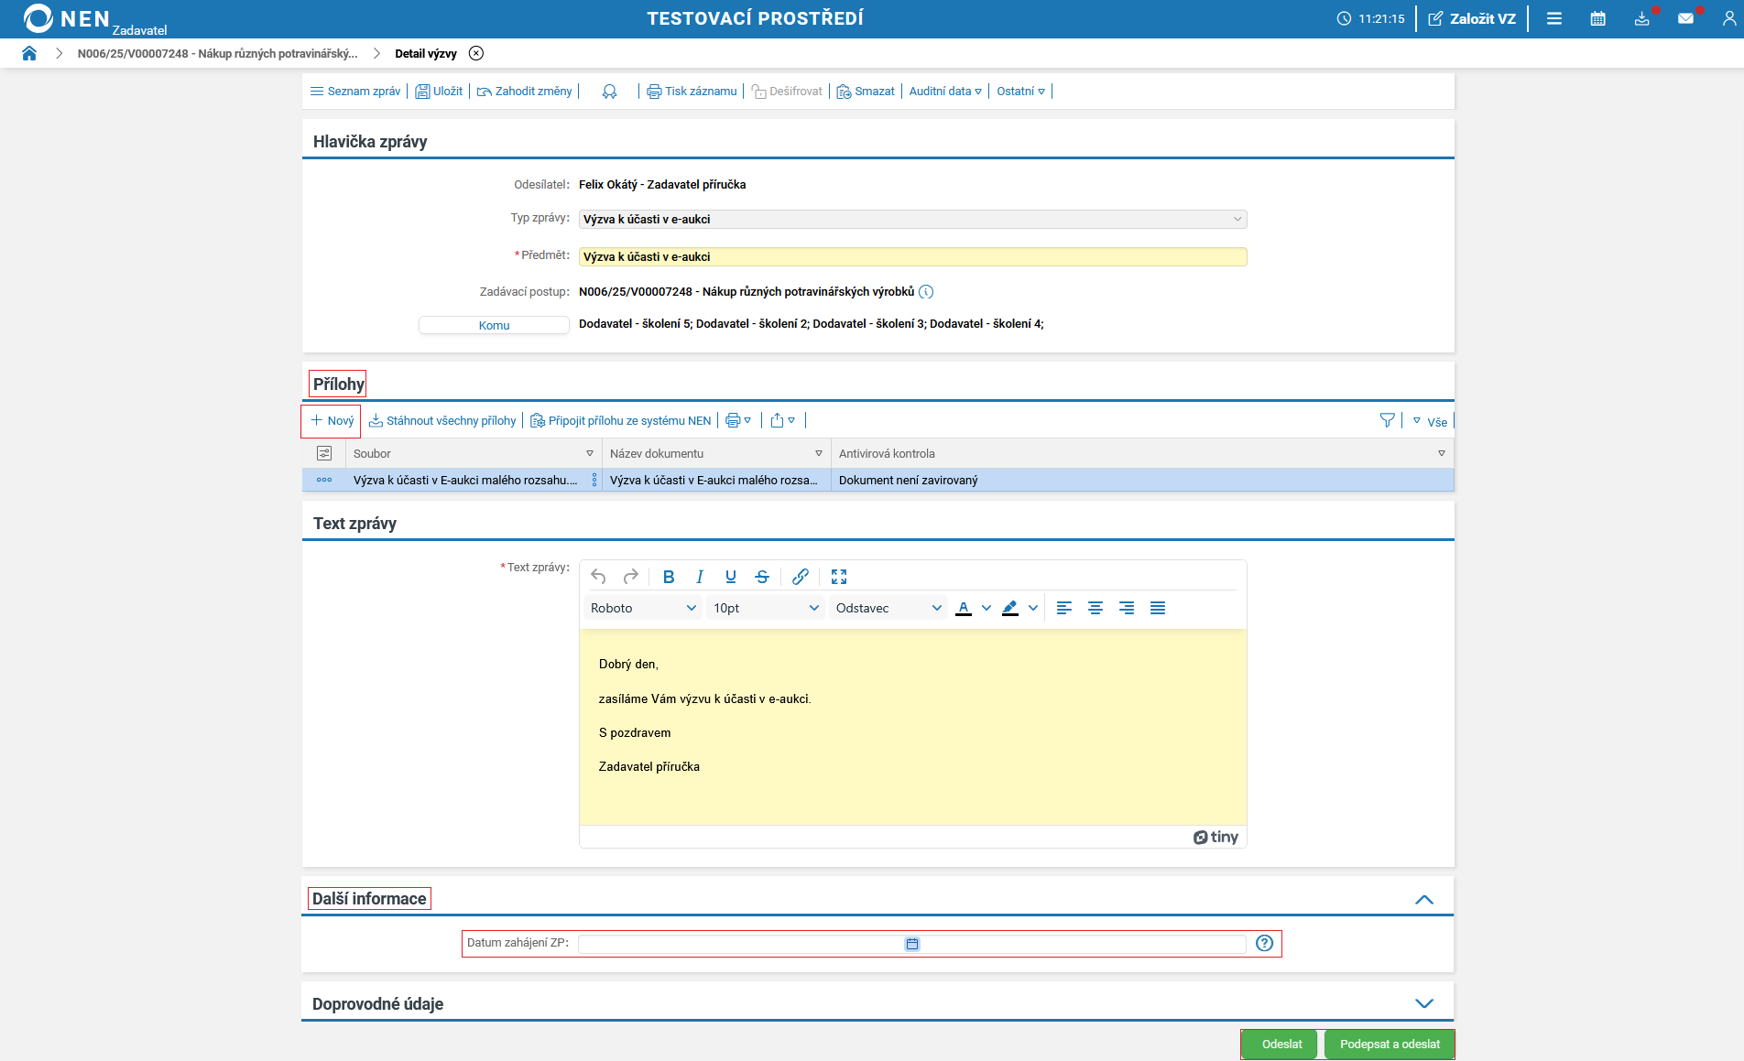1744x1061 pixels.
Task: Click the Komu recipients button
Action: click(494, 325)
